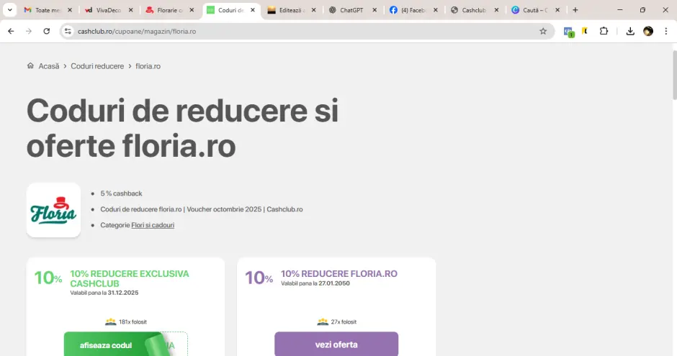Switch to the Gmail 'Toate me' tab
This screenshot has width=677, height=356.
[x=42, y=10]
